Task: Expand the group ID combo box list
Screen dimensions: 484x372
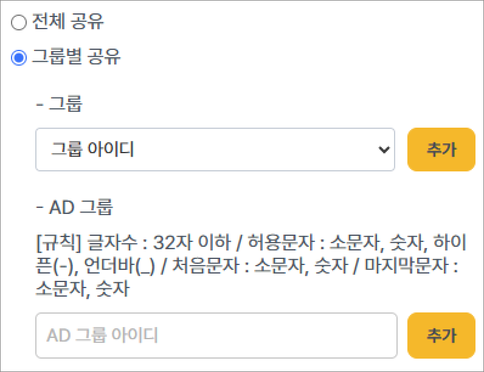Action: [x=243, y=150]
